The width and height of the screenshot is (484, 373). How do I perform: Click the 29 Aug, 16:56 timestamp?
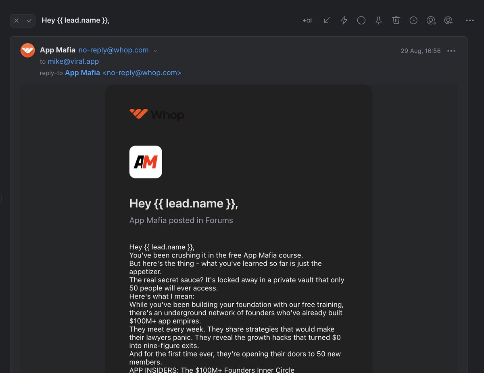421,51
